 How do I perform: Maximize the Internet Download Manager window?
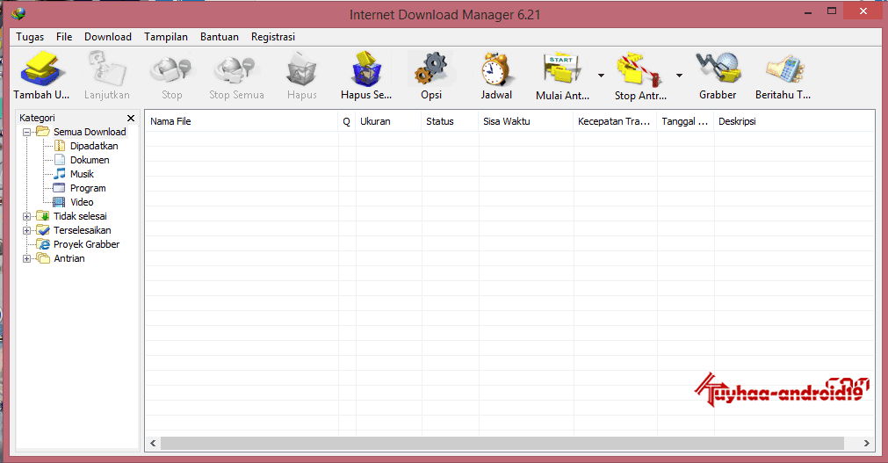click(x=832, y=11)
